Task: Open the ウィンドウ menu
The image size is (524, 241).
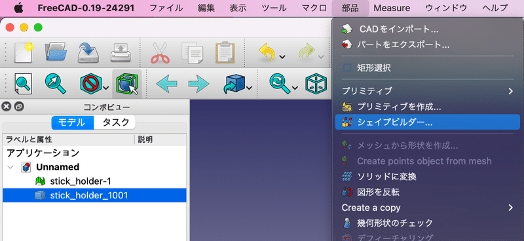Action: (446, 8)
